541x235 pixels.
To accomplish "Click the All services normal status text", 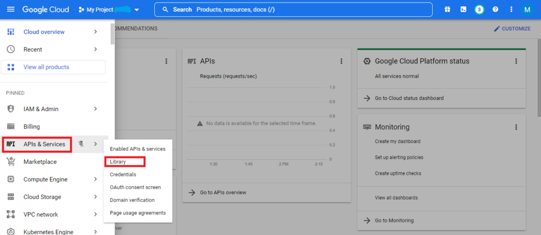I will point(397,76).
